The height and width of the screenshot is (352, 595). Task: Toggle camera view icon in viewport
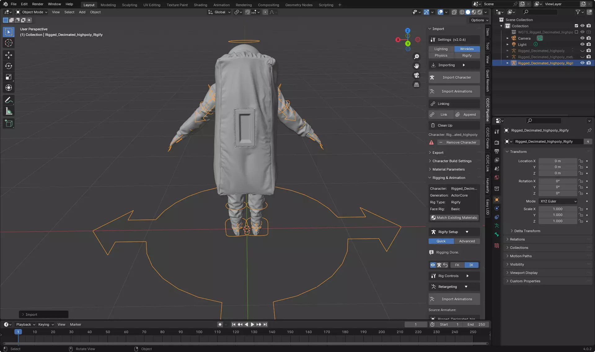(416, 75)
